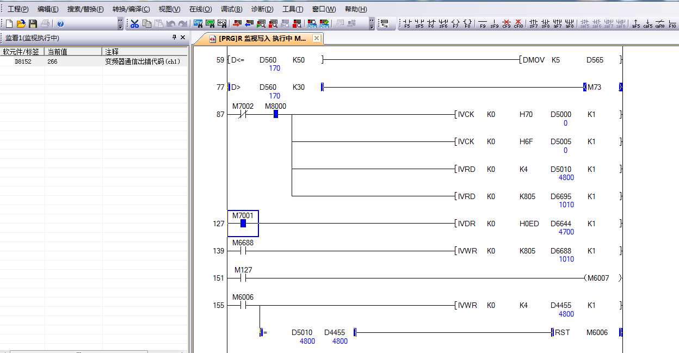Select the M8000 contact on rung 87
Viewport: 679px width, 353px height.
(275, 114)
